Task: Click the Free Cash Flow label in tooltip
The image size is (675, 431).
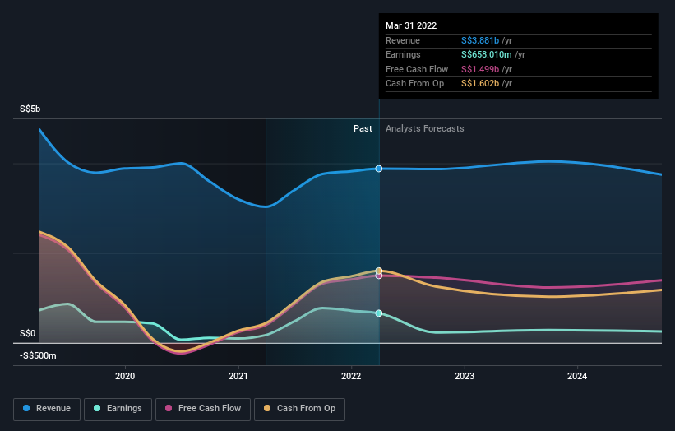Action: coord(417,69)
